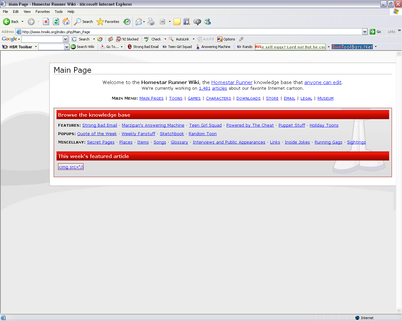Click the page scrollbar down arrow
Image resolution: width=402 pixels, height=321 pixels.
tap(399, 311)
